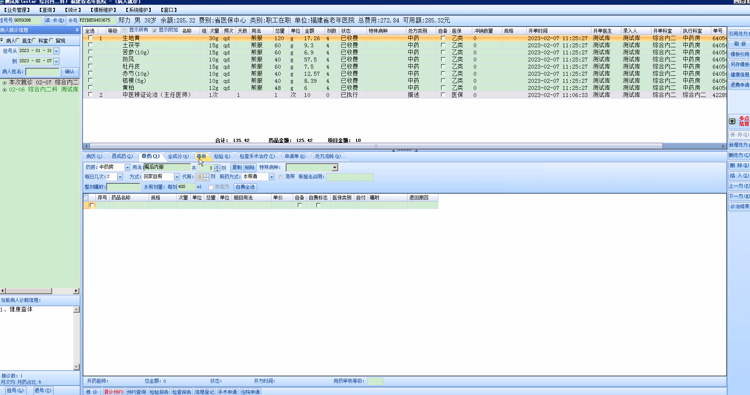Click the 住院申请 button

click(x=251, y=392)
